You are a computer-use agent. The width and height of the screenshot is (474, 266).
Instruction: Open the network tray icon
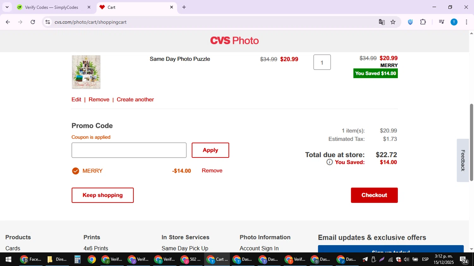(x=391, y=259)
